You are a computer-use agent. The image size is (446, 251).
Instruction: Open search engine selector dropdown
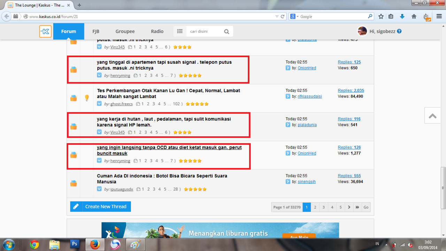click(x=294, y=16)
